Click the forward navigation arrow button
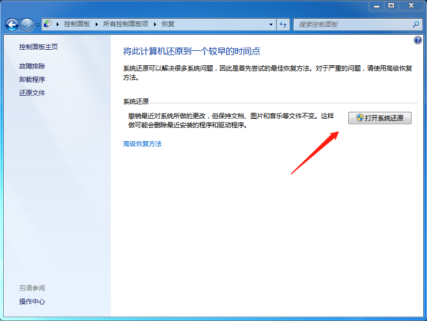 point(27,25)
